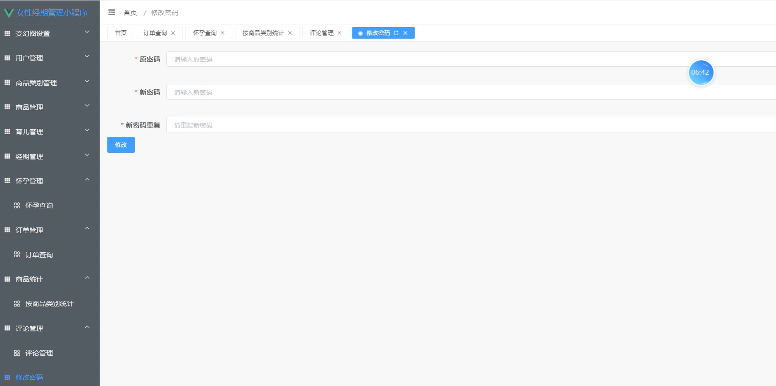Click grid icon next to 怀孕查询 submenu
Screen dimensions: 776x386
pos(17,206)
